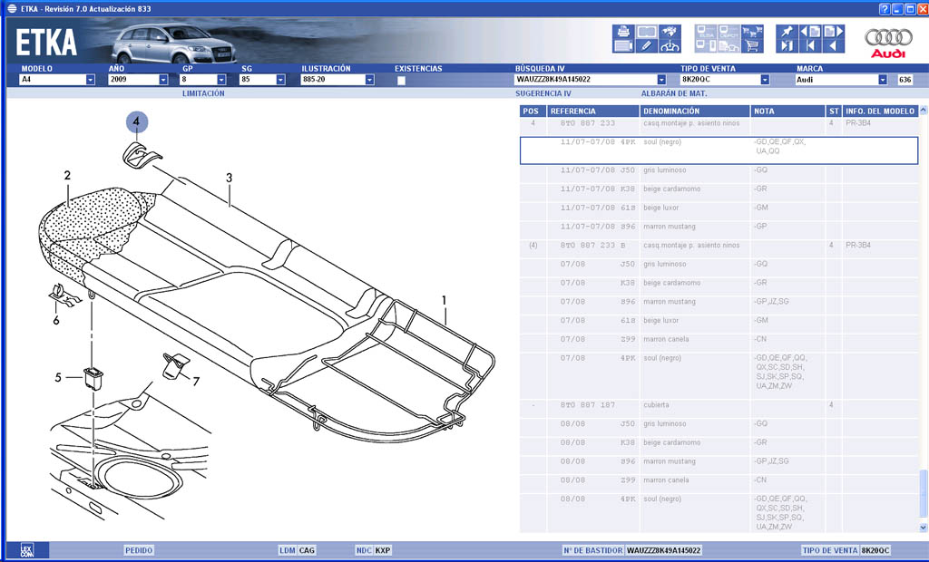The height and width of the screenshot is (562, 929).
Task: Click the LIMITACIÓN label
Action: [203, 93]
